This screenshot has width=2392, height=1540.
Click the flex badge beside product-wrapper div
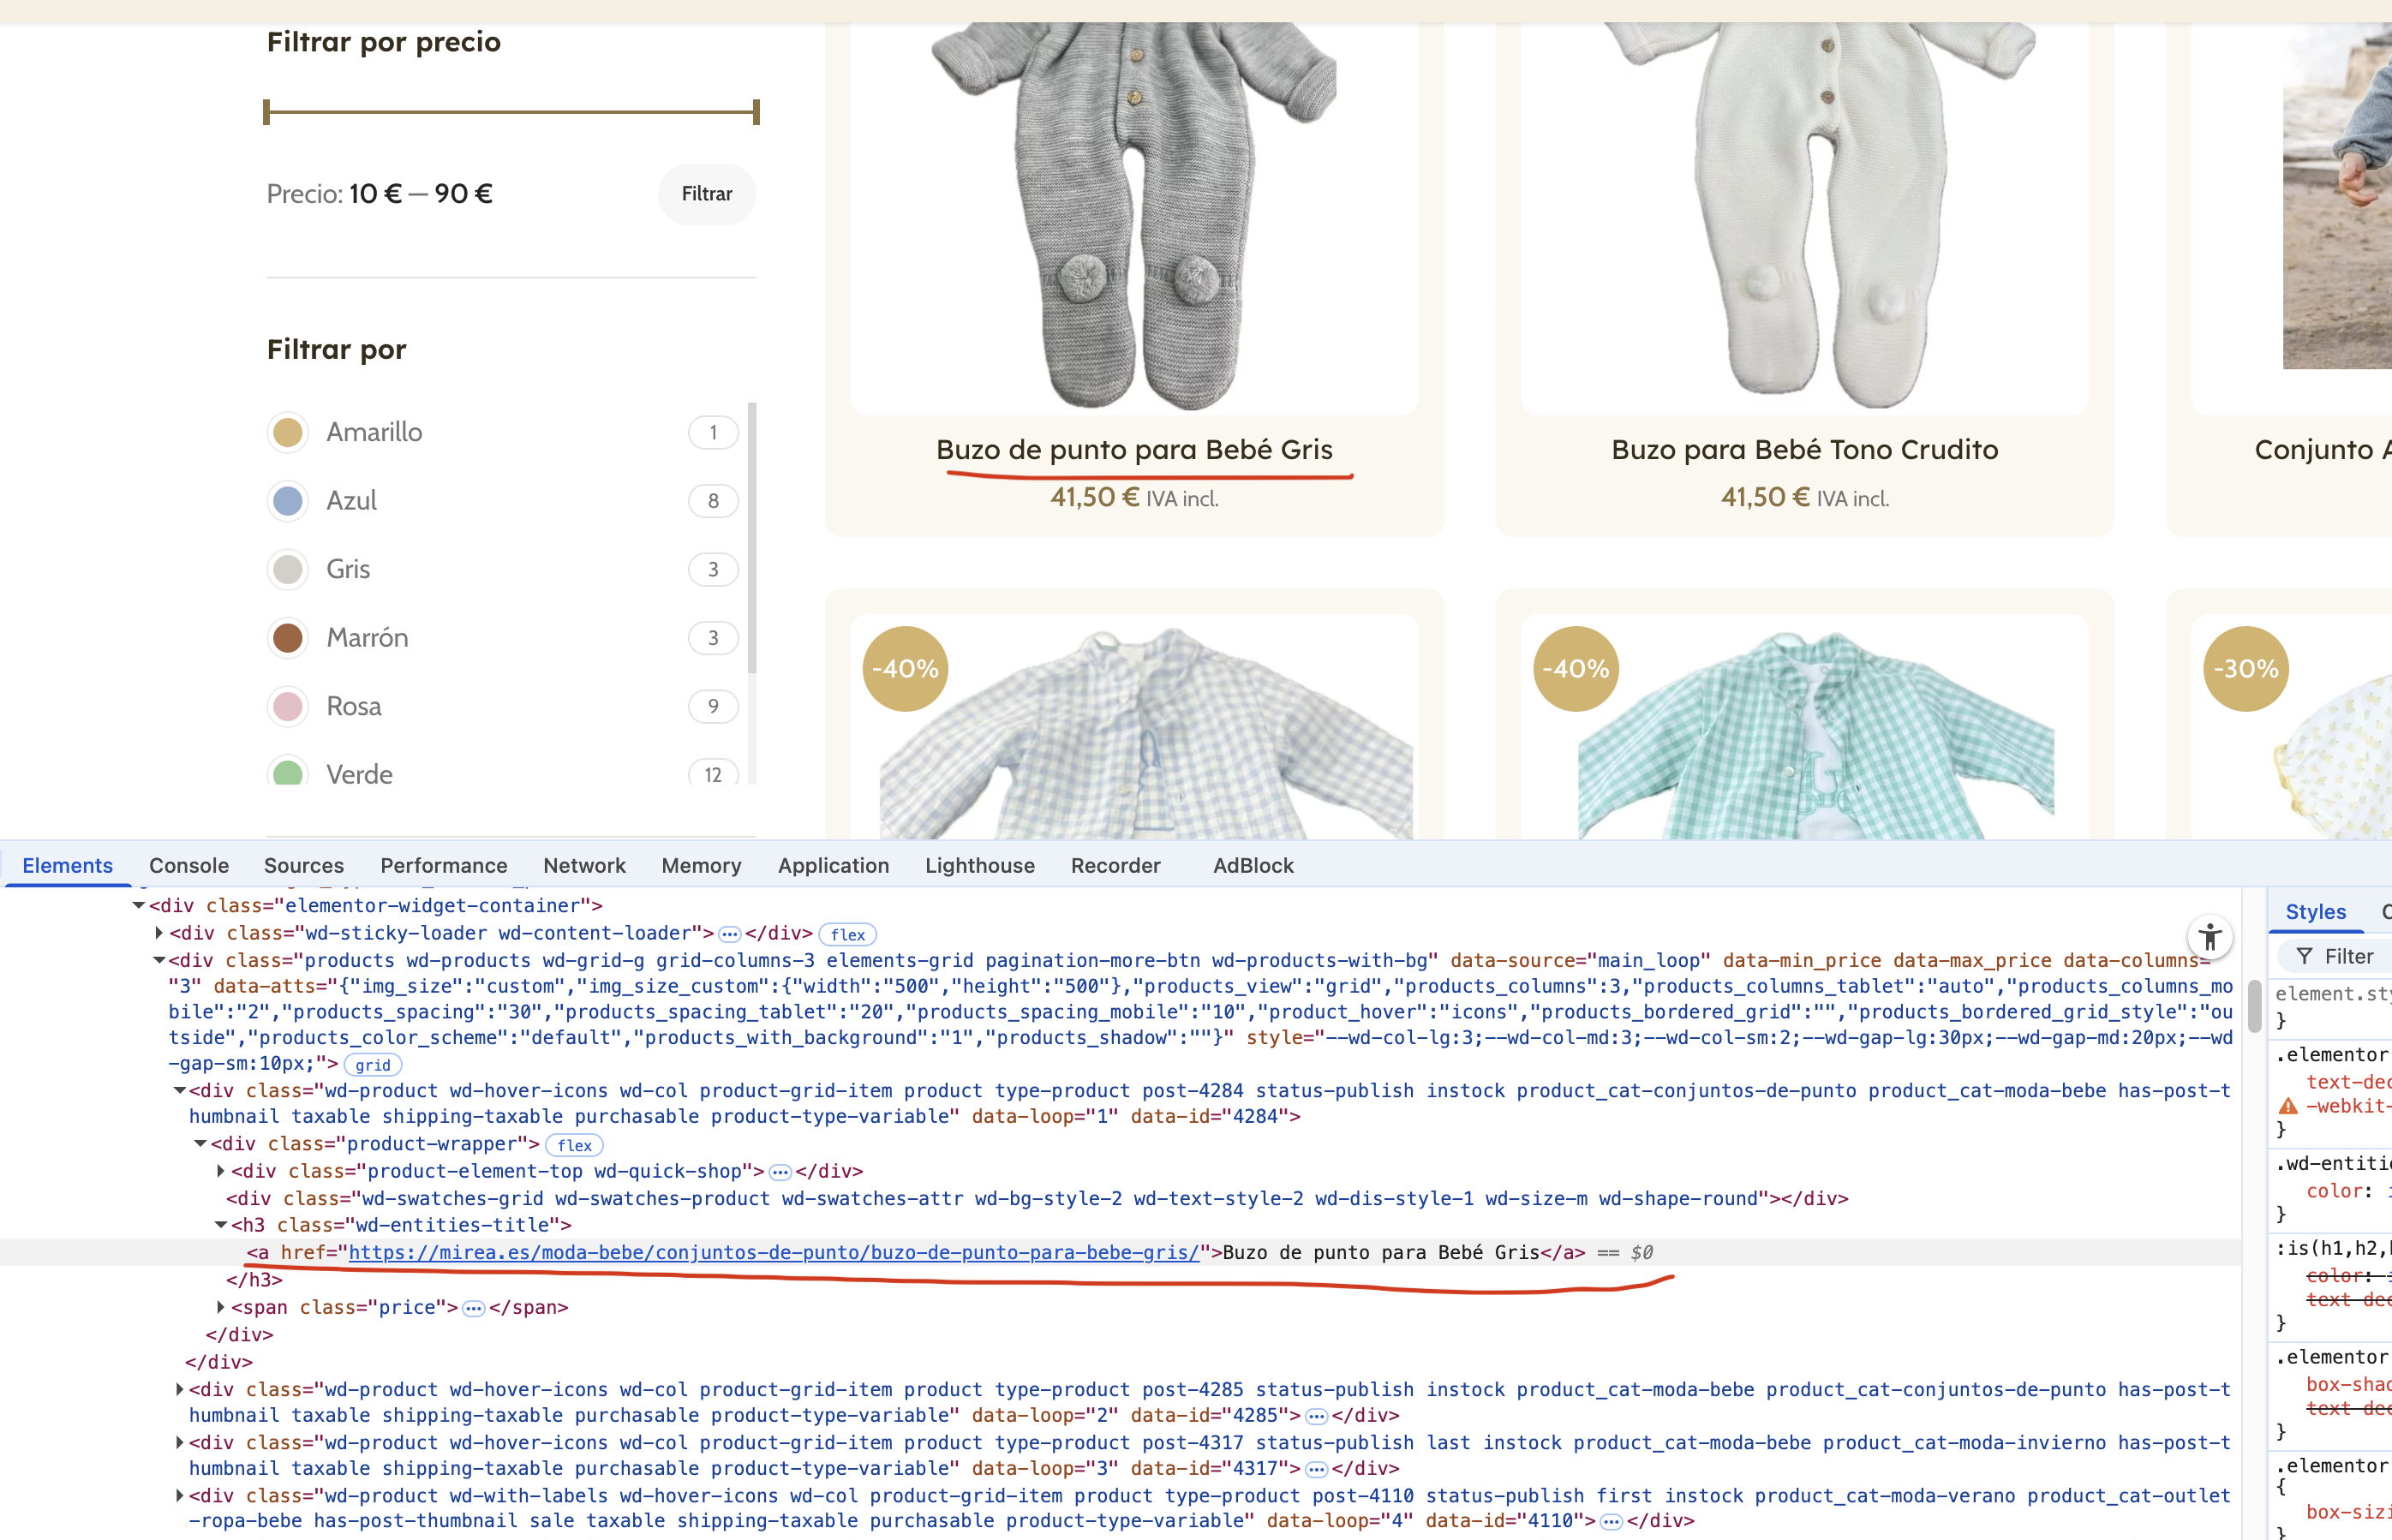click(574, 1145)
